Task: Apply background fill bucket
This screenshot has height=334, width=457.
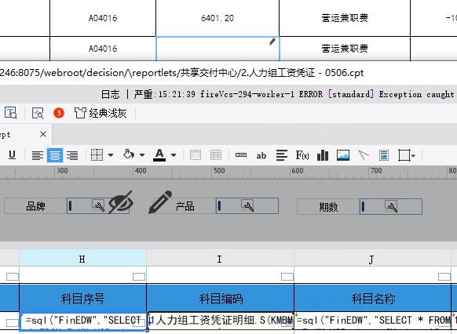Action: point(129,154)
